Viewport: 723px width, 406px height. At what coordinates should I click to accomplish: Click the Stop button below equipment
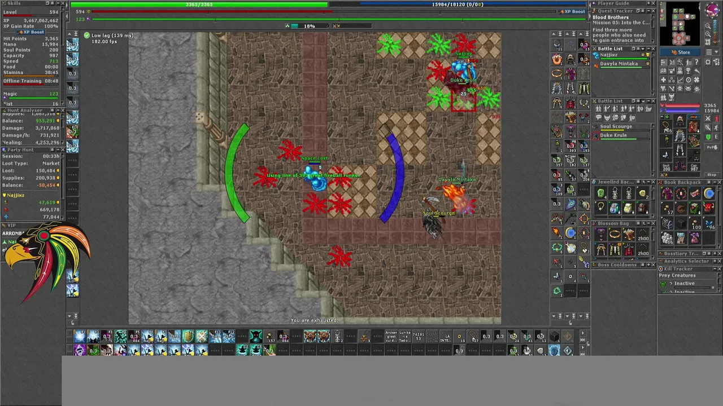point(712,175)
